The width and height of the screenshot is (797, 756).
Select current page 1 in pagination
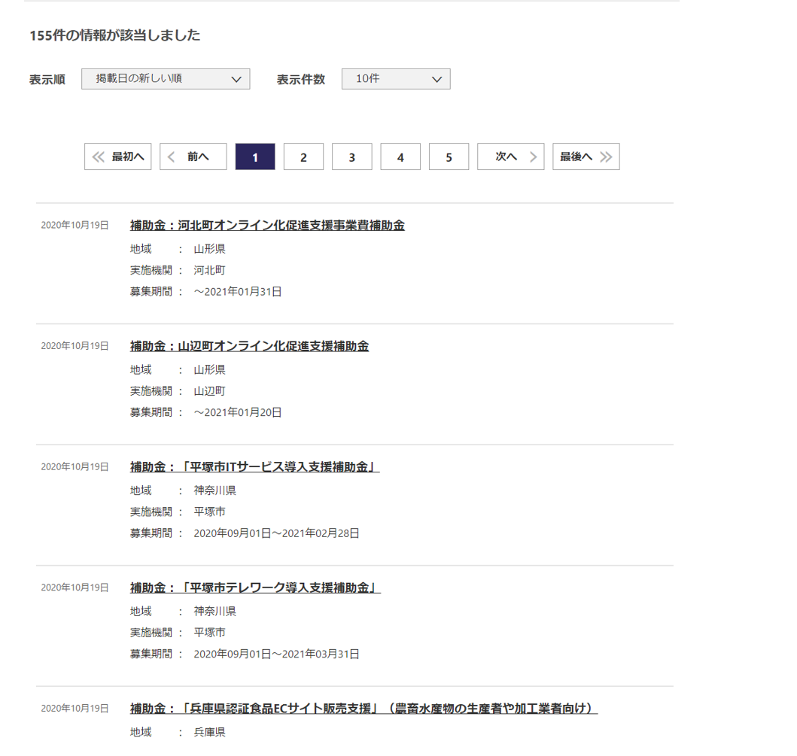pyautogui.click(x=255, y=156)
